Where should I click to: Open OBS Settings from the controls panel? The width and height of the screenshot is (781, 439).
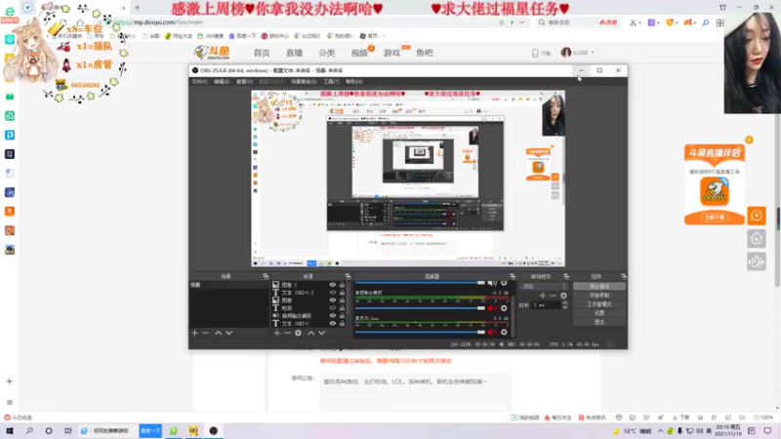[x=599, y=313]
